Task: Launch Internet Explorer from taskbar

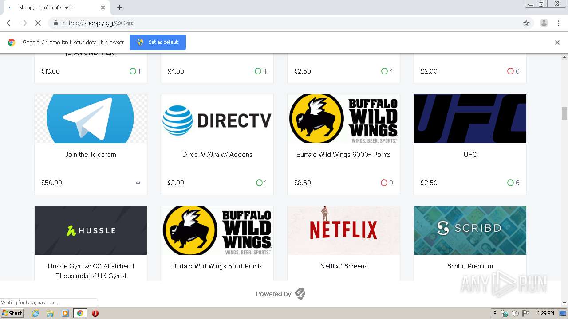Action: pos(35,313)
